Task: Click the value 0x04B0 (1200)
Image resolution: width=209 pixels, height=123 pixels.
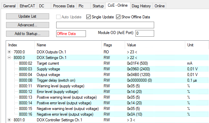Action: (138, 75)
